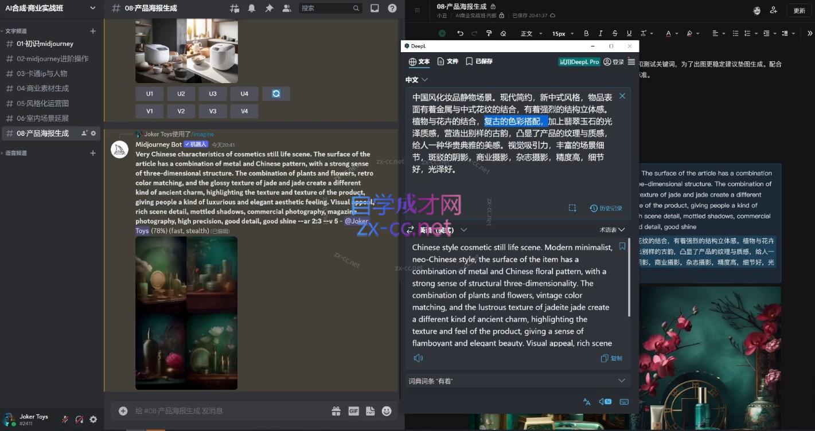Toggle microphone mute in Discord user panel
Image resolution: width=815 pixels, height=431 pixels.
click(65, 420)
